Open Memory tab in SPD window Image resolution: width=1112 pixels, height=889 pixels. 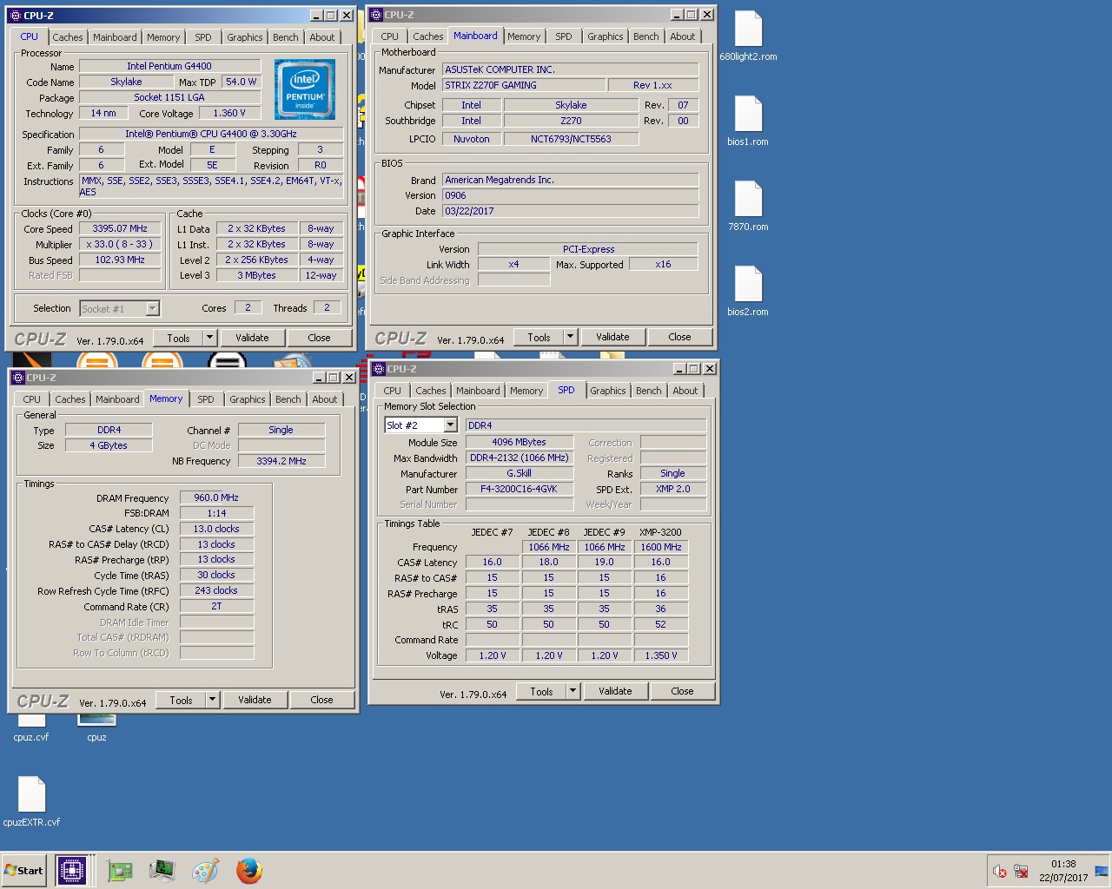tap(526, 391)
